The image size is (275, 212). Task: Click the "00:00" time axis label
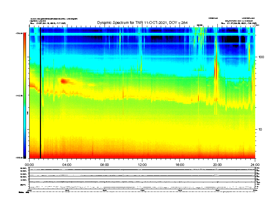pyautogui.click(x=29, y=165)
